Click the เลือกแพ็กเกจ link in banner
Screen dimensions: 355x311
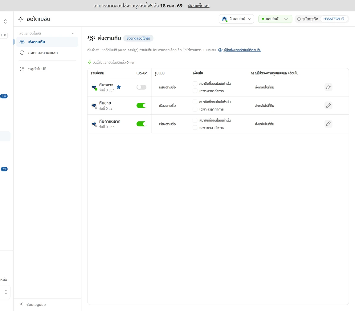(198, 6)
